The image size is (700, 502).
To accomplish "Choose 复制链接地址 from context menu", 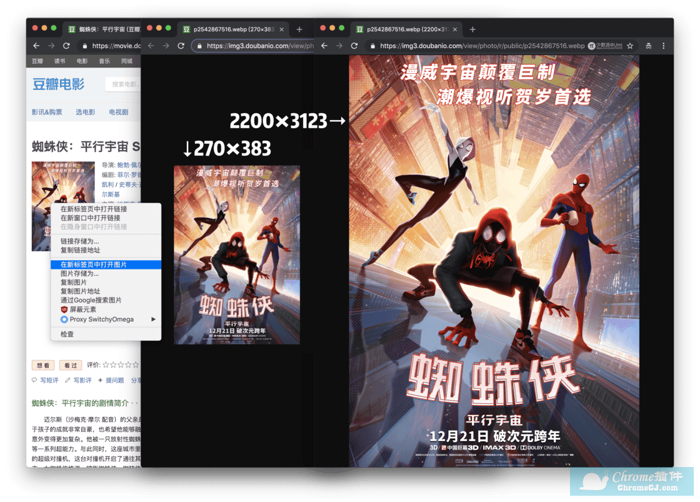I will (x=106, y=250).
